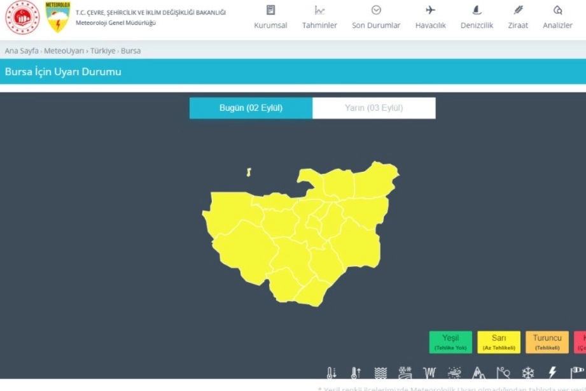
Task: Select the windsock wind warning icon
Action: (576, 373)
